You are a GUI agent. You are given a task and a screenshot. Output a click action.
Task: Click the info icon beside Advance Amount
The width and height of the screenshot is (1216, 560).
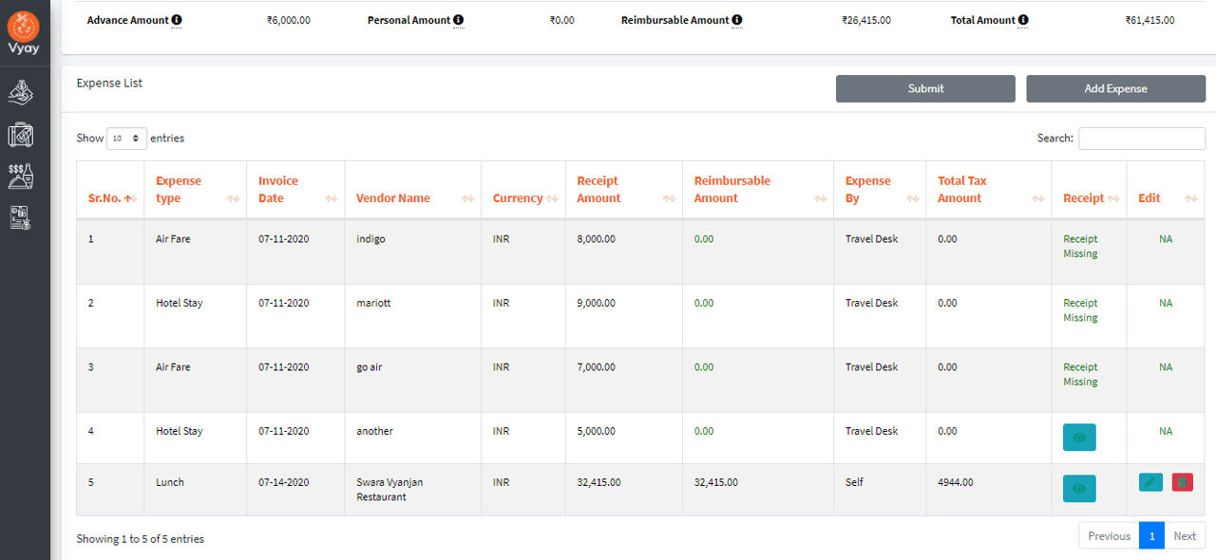177,20
